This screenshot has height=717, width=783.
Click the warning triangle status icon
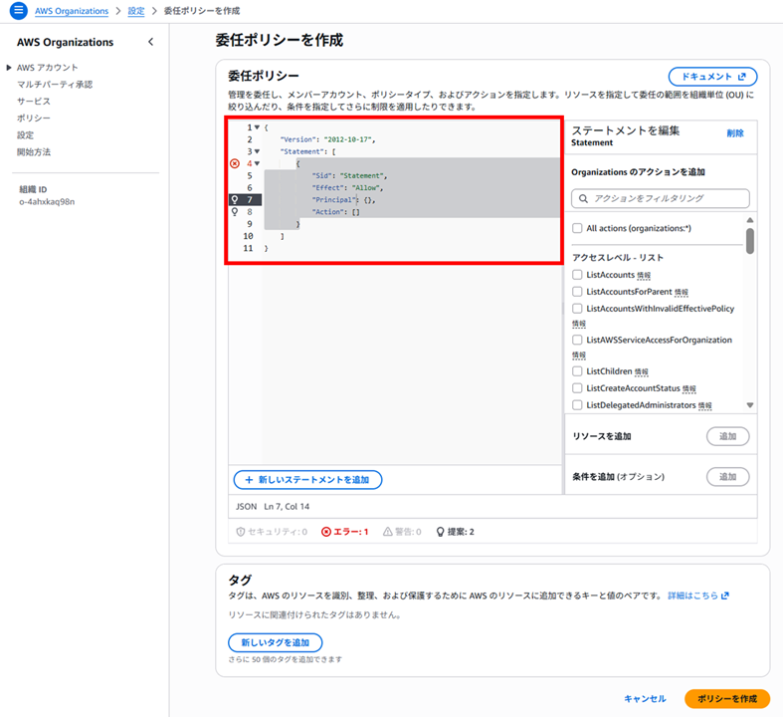coord(387,532)
